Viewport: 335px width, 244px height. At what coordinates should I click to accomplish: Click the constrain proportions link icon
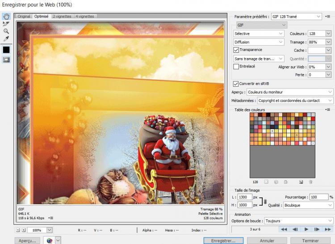click(264, 201)
